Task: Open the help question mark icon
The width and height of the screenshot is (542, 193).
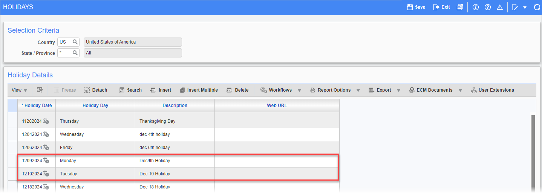Action: pyautogui.click(x=487, y=7)
